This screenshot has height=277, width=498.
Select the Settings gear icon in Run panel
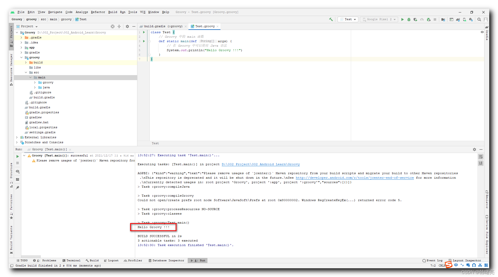(474, 149)
